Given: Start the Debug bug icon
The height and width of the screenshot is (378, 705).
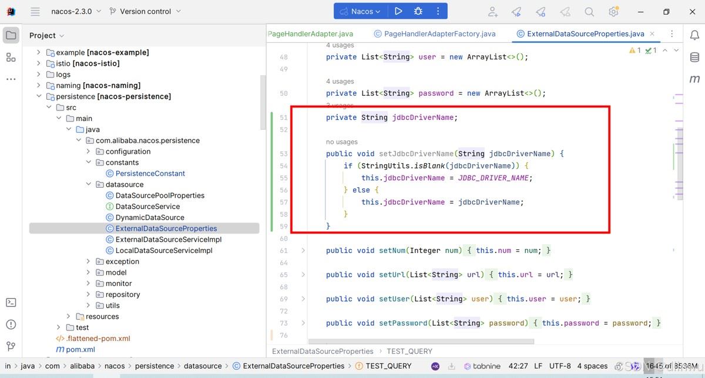Looking at the screenshot, I should pos(418,11).
